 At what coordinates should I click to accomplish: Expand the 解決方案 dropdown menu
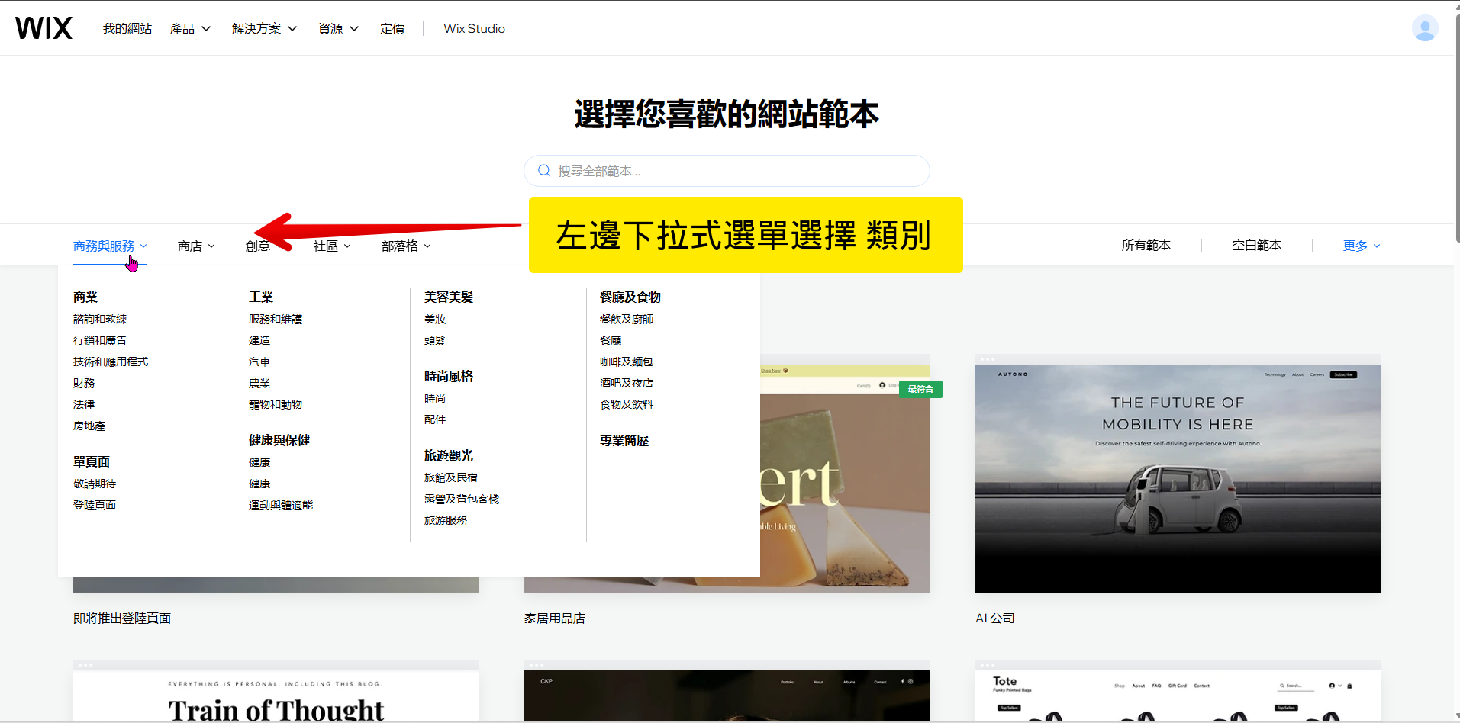[264, 29]
